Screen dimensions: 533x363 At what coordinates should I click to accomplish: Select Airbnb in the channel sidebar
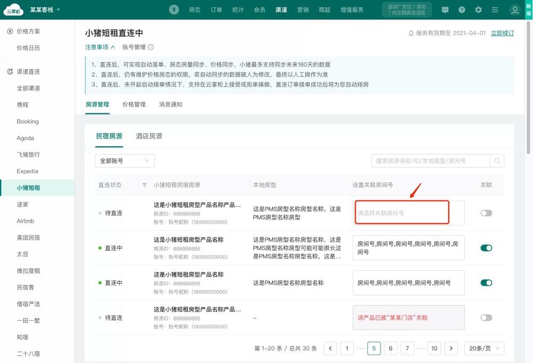[26, 221]
